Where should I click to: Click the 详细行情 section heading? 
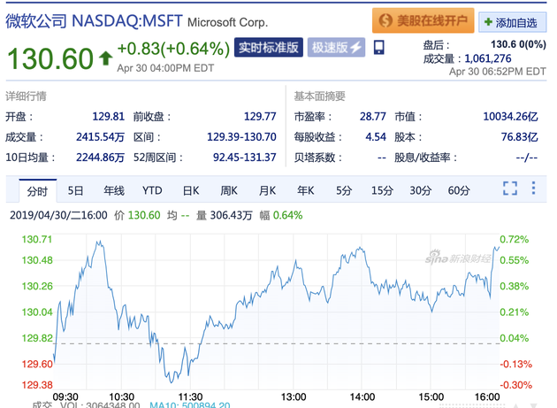[x=26, y=96]
